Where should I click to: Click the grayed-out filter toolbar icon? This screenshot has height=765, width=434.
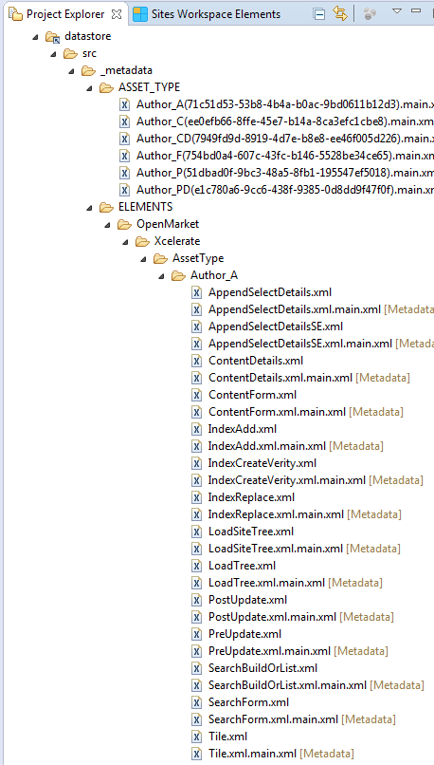pyautogui.click(x=370, y=14)
